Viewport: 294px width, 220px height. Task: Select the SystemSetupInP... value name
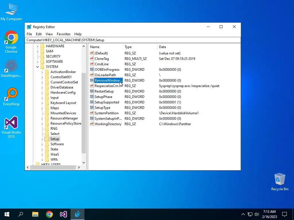coord(108,118)
